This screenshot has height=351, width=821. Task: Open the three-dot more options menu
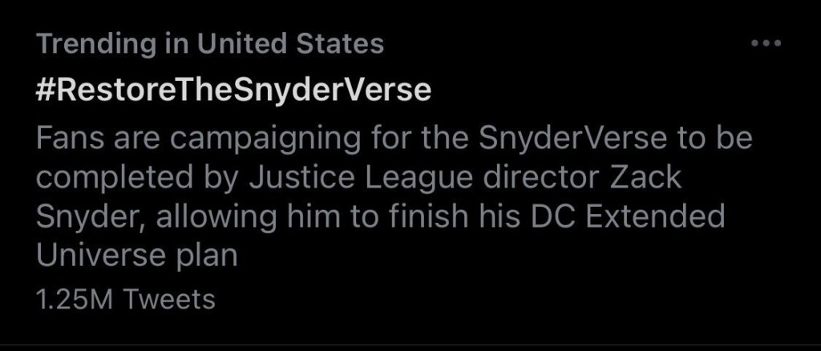click(766, 45)
